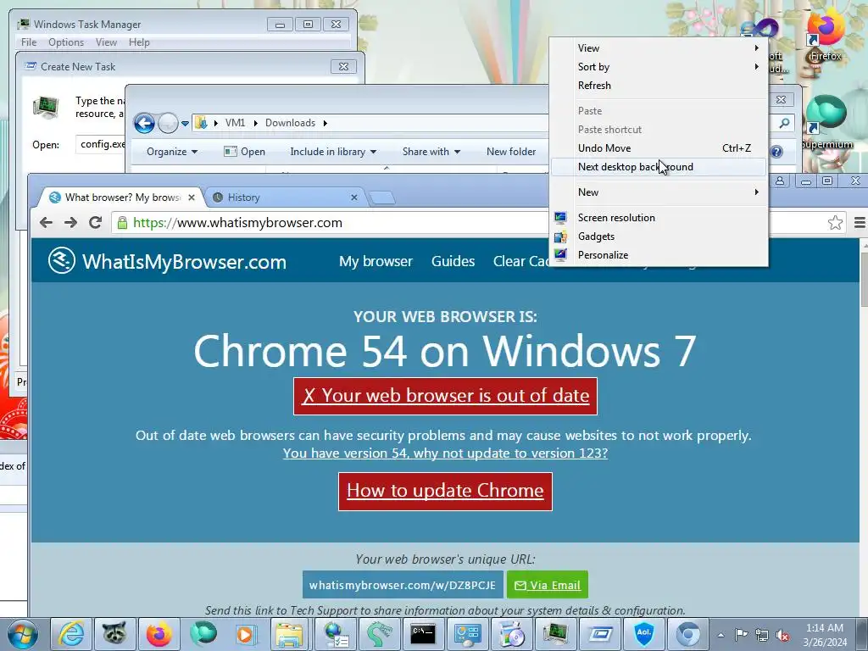Open the Organize dropdown in Explorer
Image resolution: width=868 pixels, height=651 pixels.
(x=171, y=152)
